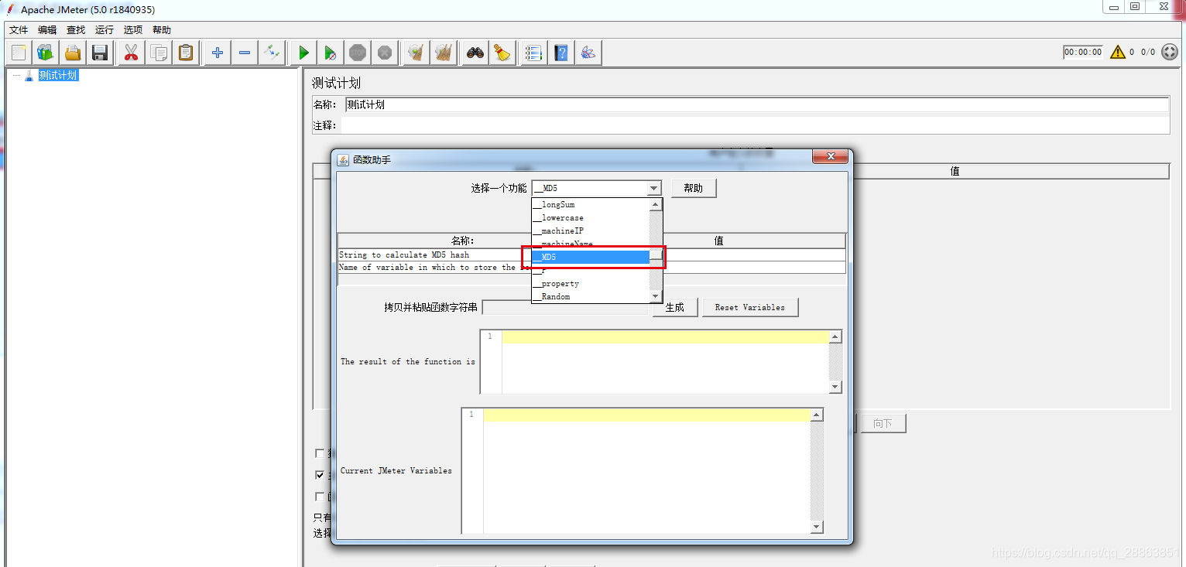This screenshot has width=1186, height=567.
Task: Click the 向下 button
Action: 883,424
